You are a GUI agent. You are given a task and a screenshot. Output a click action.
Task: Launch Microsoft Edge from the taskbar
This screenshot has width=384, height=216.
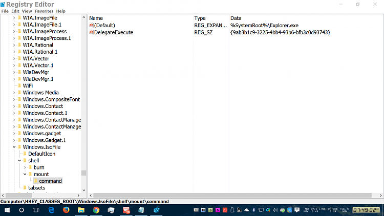51,210
